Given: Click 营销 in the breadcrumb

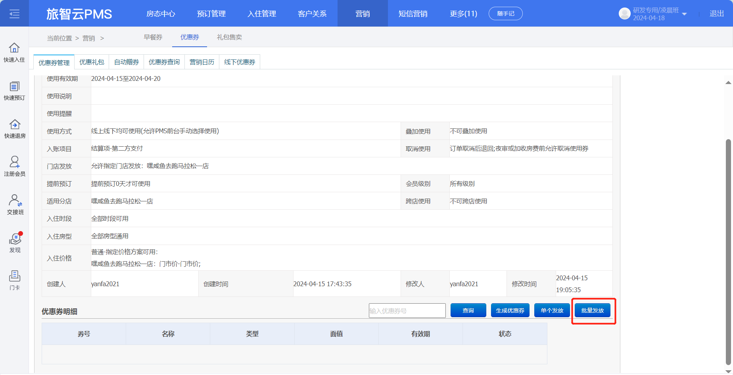Looking at the screenshot, I should click(x=88, y=38).
